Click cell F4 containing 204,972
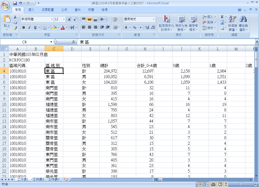Screen dimensions: 259x188 point(109,71)
